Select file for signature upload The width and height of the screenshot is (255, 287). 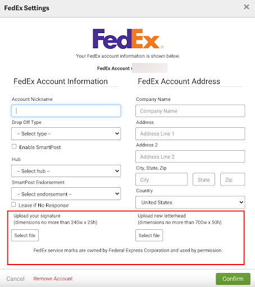25,235
